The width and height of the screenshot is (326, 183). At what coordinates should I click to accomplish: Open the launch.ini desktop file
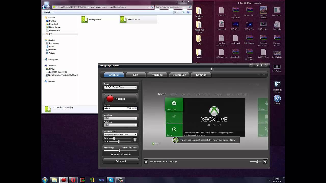277,25
